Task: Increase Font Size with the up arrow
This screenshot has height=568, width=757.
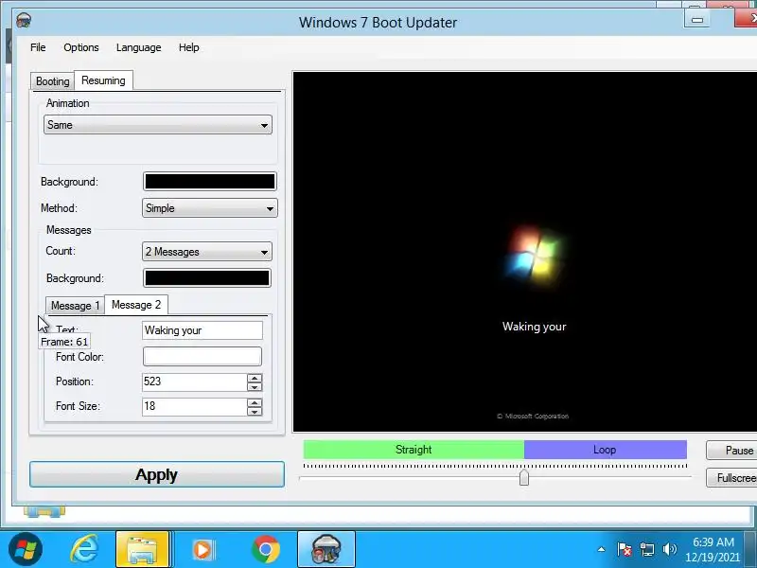Action: (255, 402)
